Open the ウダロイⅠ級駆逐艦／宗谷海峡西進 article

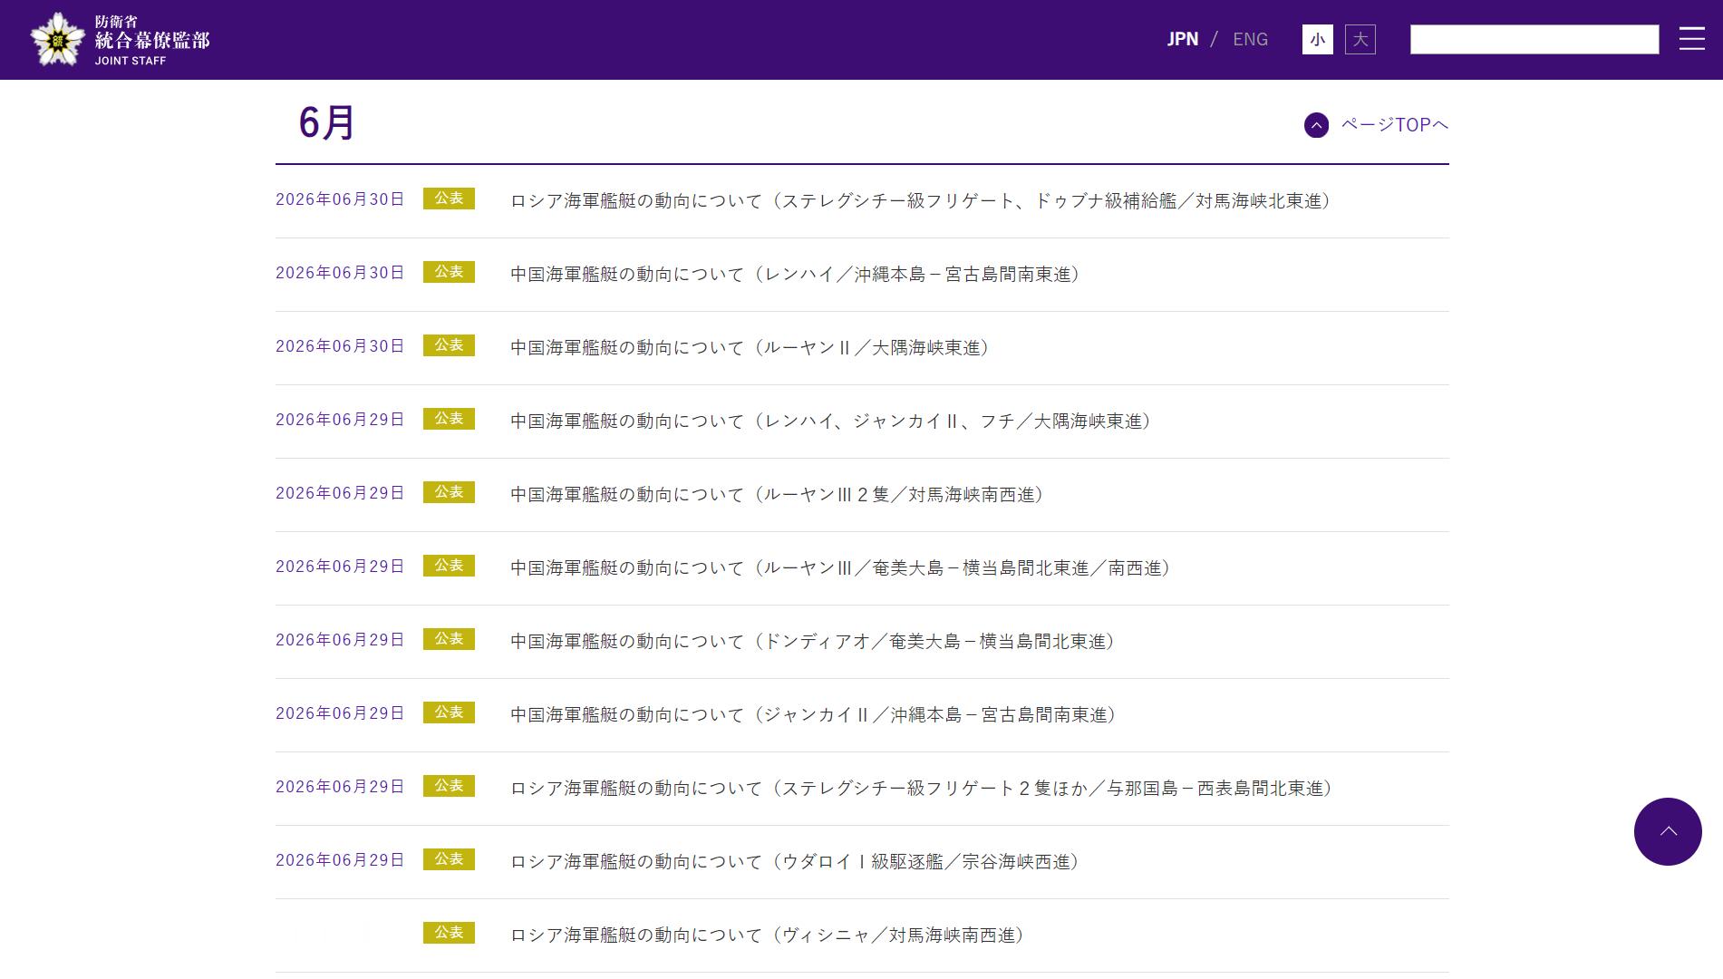795,862
